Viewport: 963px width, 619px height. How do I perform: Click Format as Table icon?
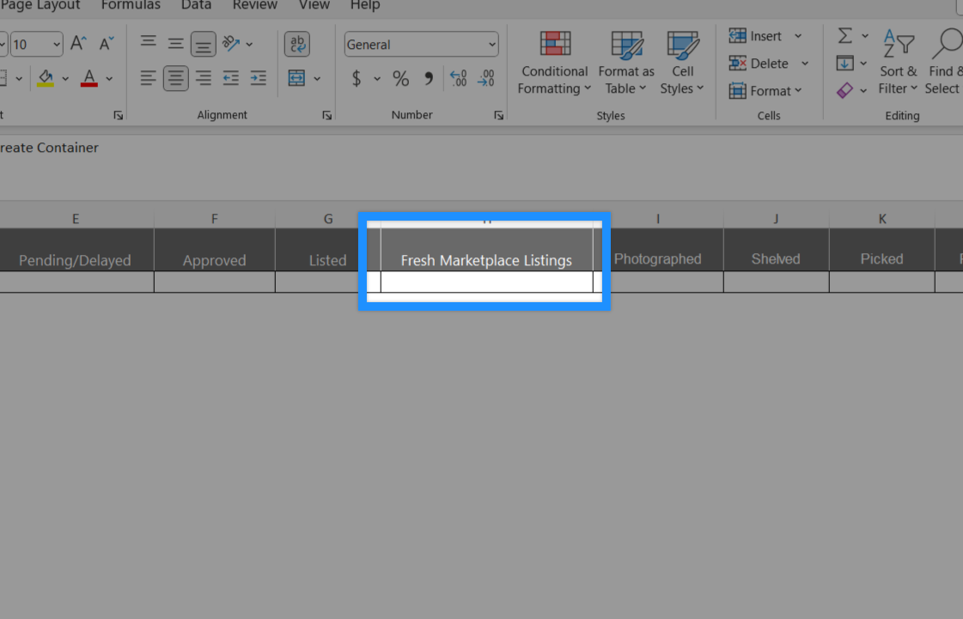coord(626,46)
